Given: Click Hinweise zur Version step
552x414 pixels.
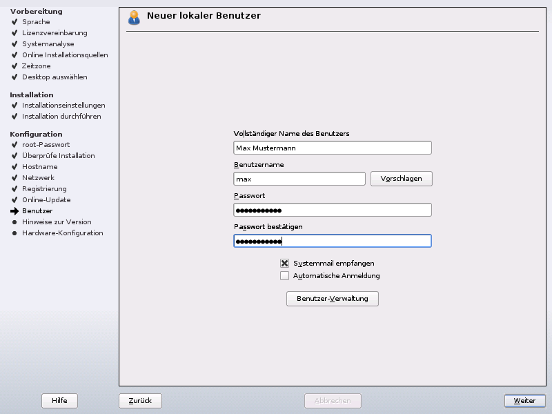Looking at the screenshot, I should [x=57, y=221].
